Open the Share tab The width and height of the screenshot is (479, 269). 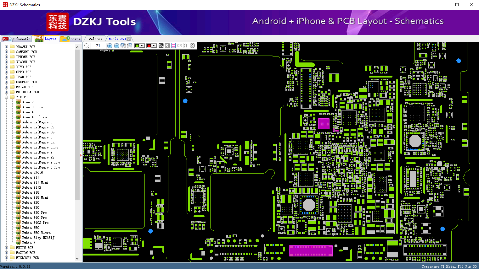pos(70,39)
